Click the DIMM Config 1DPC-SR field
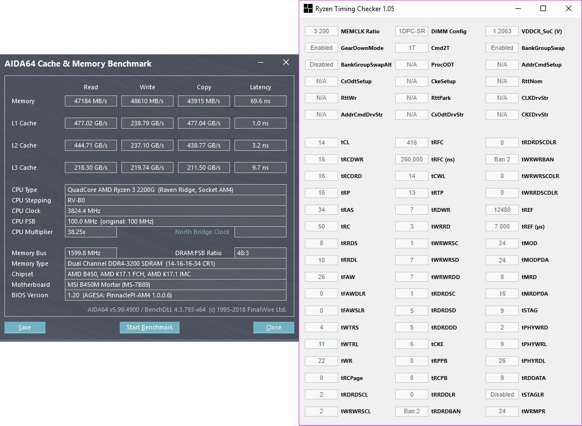The width and height of the screenshot is (582, 426). [412, 31]
